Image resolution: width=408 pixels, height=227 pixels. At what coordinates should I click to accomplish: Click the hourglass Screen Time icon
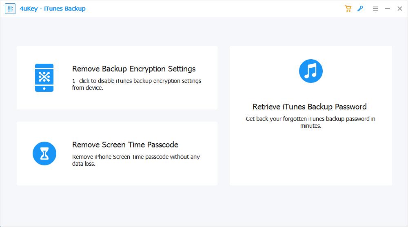(x=44, y=154)
